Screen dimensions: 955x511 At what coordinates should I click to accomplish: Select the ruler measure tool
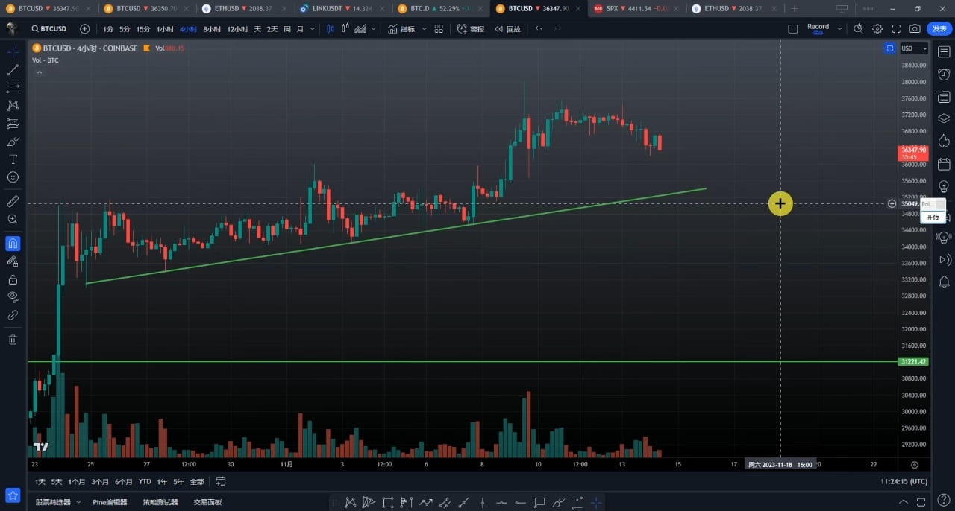(x=13, y=201)
